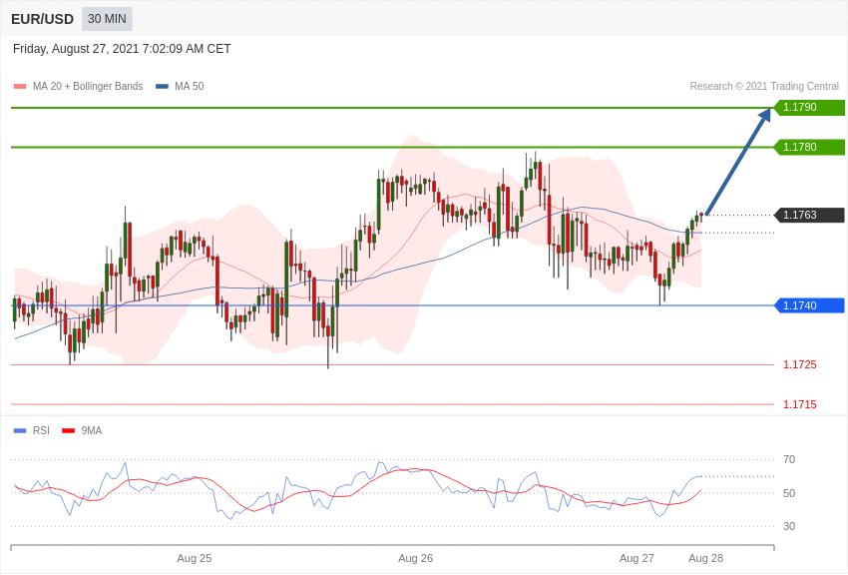Click the red 9MA legend swatch
848x575 pixels.
tap(69, 431)
